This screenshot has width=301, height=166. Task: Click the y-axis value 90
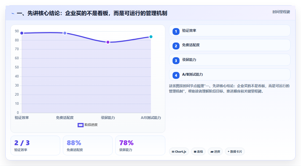(x=17, y=31)
